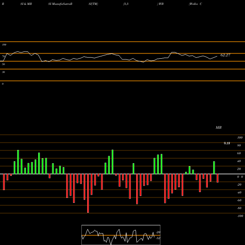
Task: Click the MR axis label 80
Action: click(239, 146)
